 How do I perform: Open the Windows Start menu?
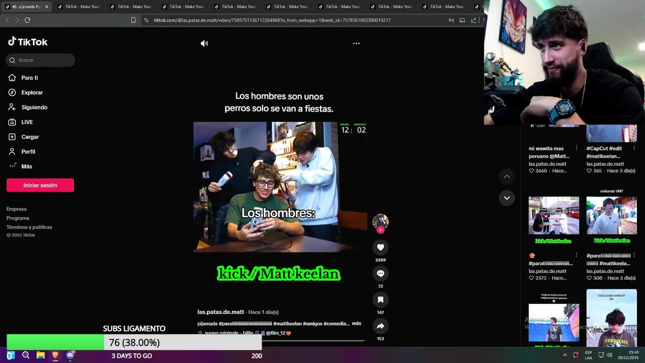(x=11, y=355)
